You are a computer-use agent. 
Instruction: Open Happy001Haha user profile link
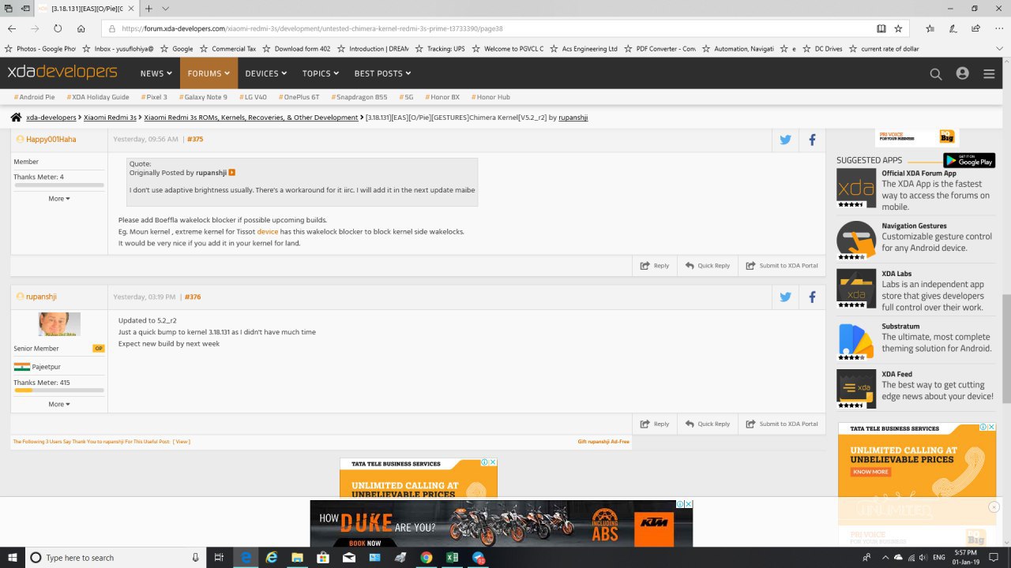pos(51,140)
